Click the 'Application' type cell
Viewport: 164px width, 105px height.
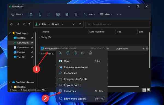pos(122,49)
